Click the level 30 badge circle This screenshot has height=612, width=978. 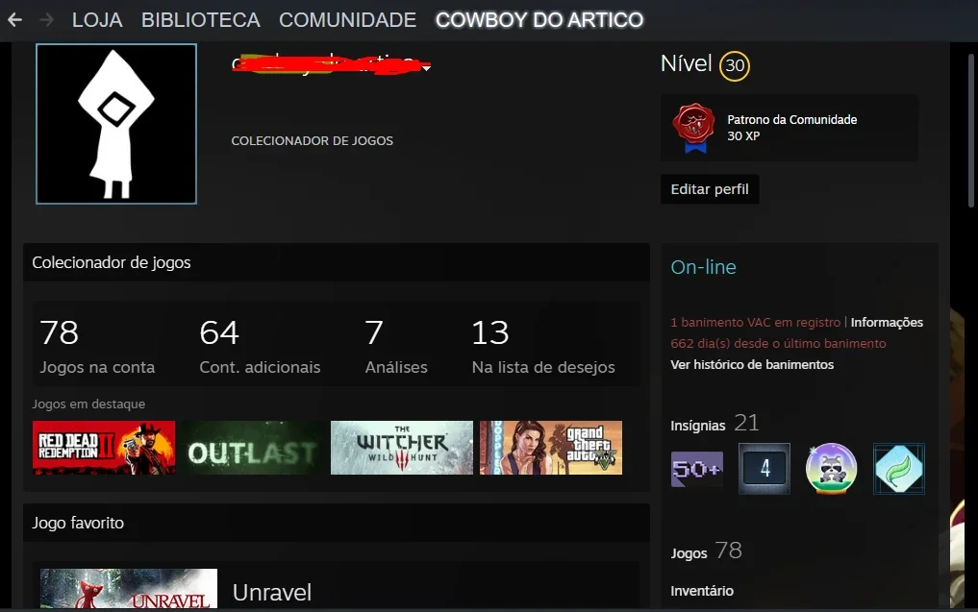click(735, 65)
